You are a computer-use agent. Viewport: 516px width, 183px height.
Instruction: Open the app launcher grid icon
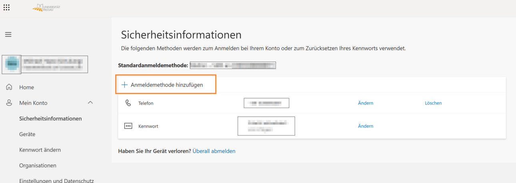point(6,7)
